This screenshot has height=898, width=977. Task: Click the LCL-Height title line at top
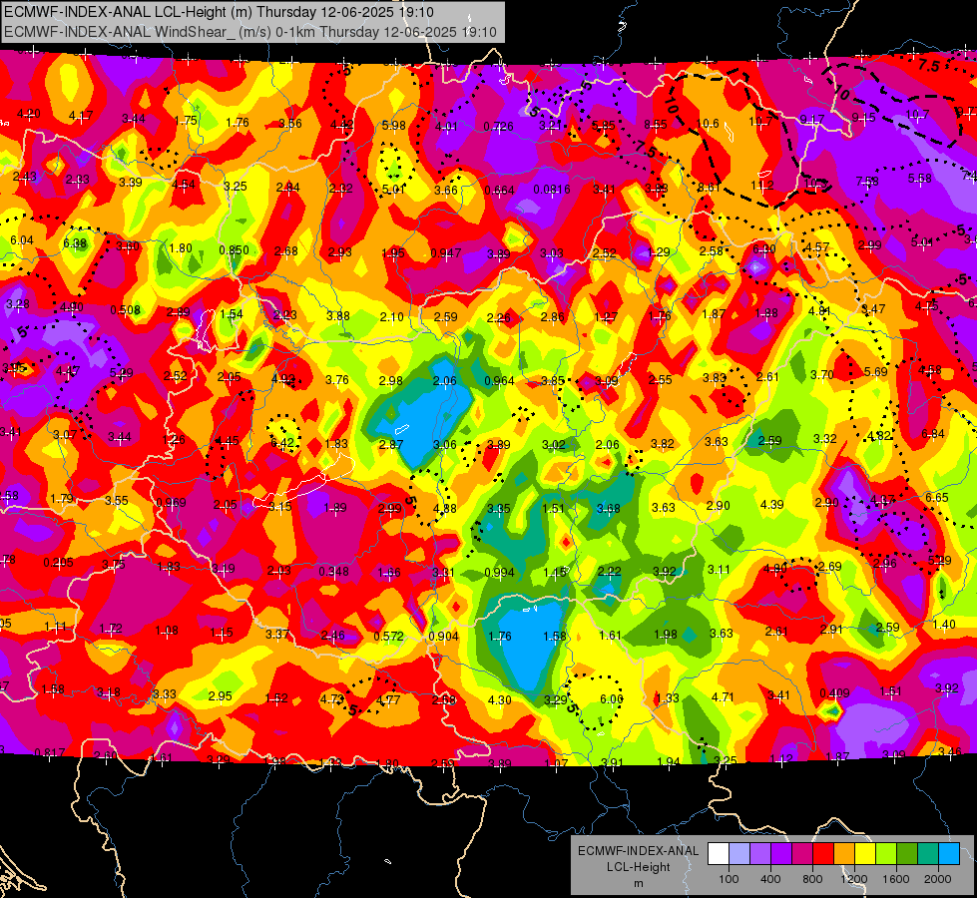click(x=219, y=12)
